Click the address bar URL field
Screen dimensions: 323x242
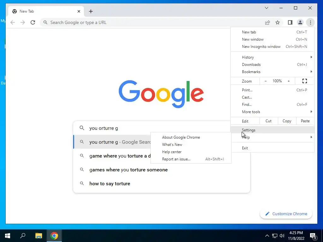[x=152, y=22]
